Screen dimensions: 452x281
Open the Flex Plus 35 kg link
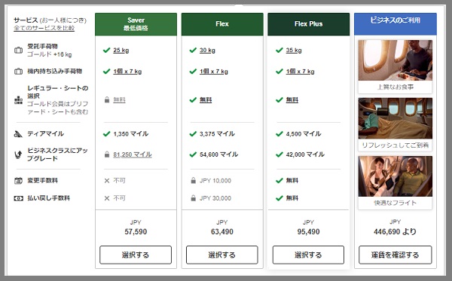pyautogui.click(x=294, y=50)
